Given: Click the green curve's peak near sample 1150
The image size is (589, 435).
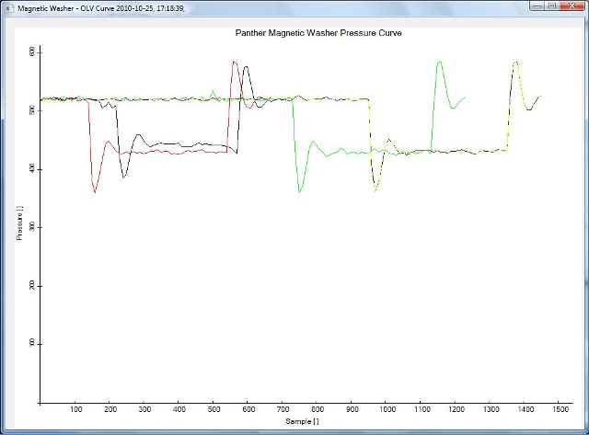Looking at the screenshot, I should click(440, 63).
